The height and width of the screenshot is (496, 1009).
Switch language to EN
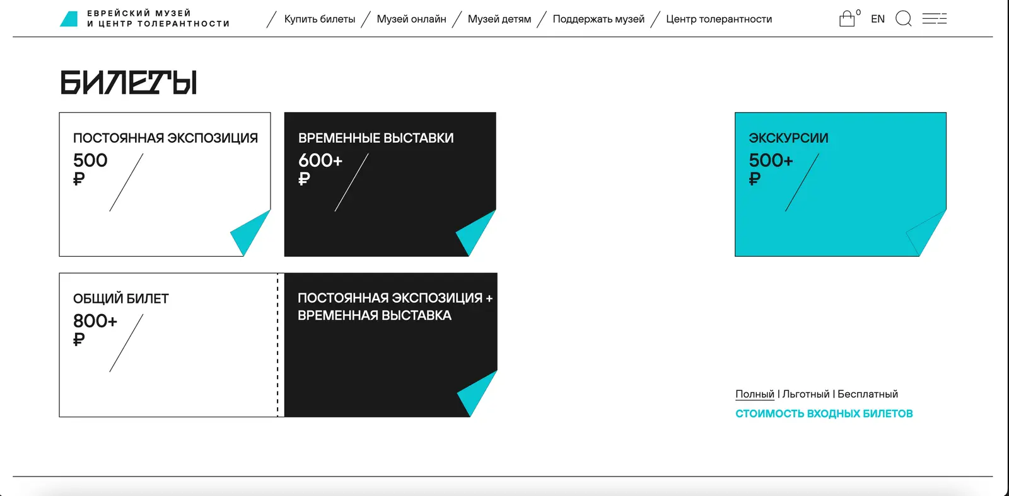coord(878,19)
